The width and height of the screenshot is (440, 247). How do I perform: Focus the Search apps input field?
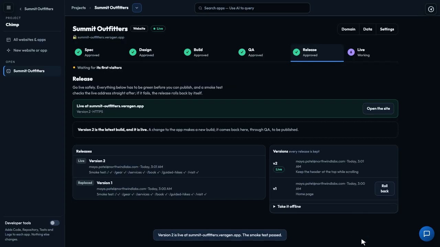[x=252, y=8]
